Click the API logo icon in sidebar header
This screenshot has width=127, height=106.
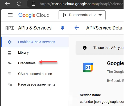tap(10, 28)
